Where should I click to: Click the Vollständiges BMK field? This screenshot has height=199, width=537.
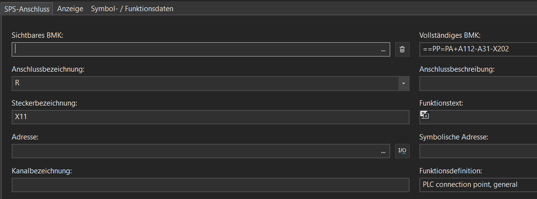click(478, 49)
